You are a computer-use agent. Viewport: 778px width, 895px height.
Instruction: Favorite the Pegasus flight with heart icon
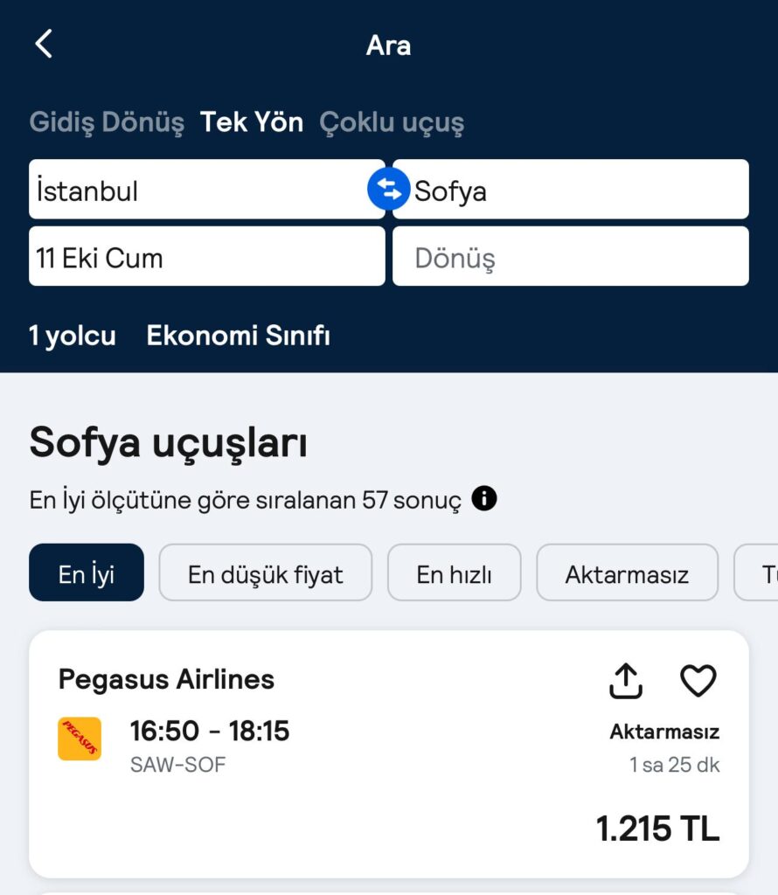tap(698, 680)
